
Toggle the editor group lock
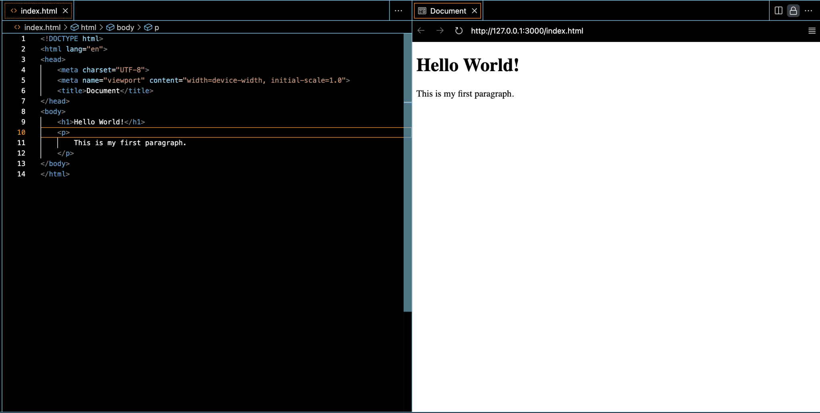793,11
